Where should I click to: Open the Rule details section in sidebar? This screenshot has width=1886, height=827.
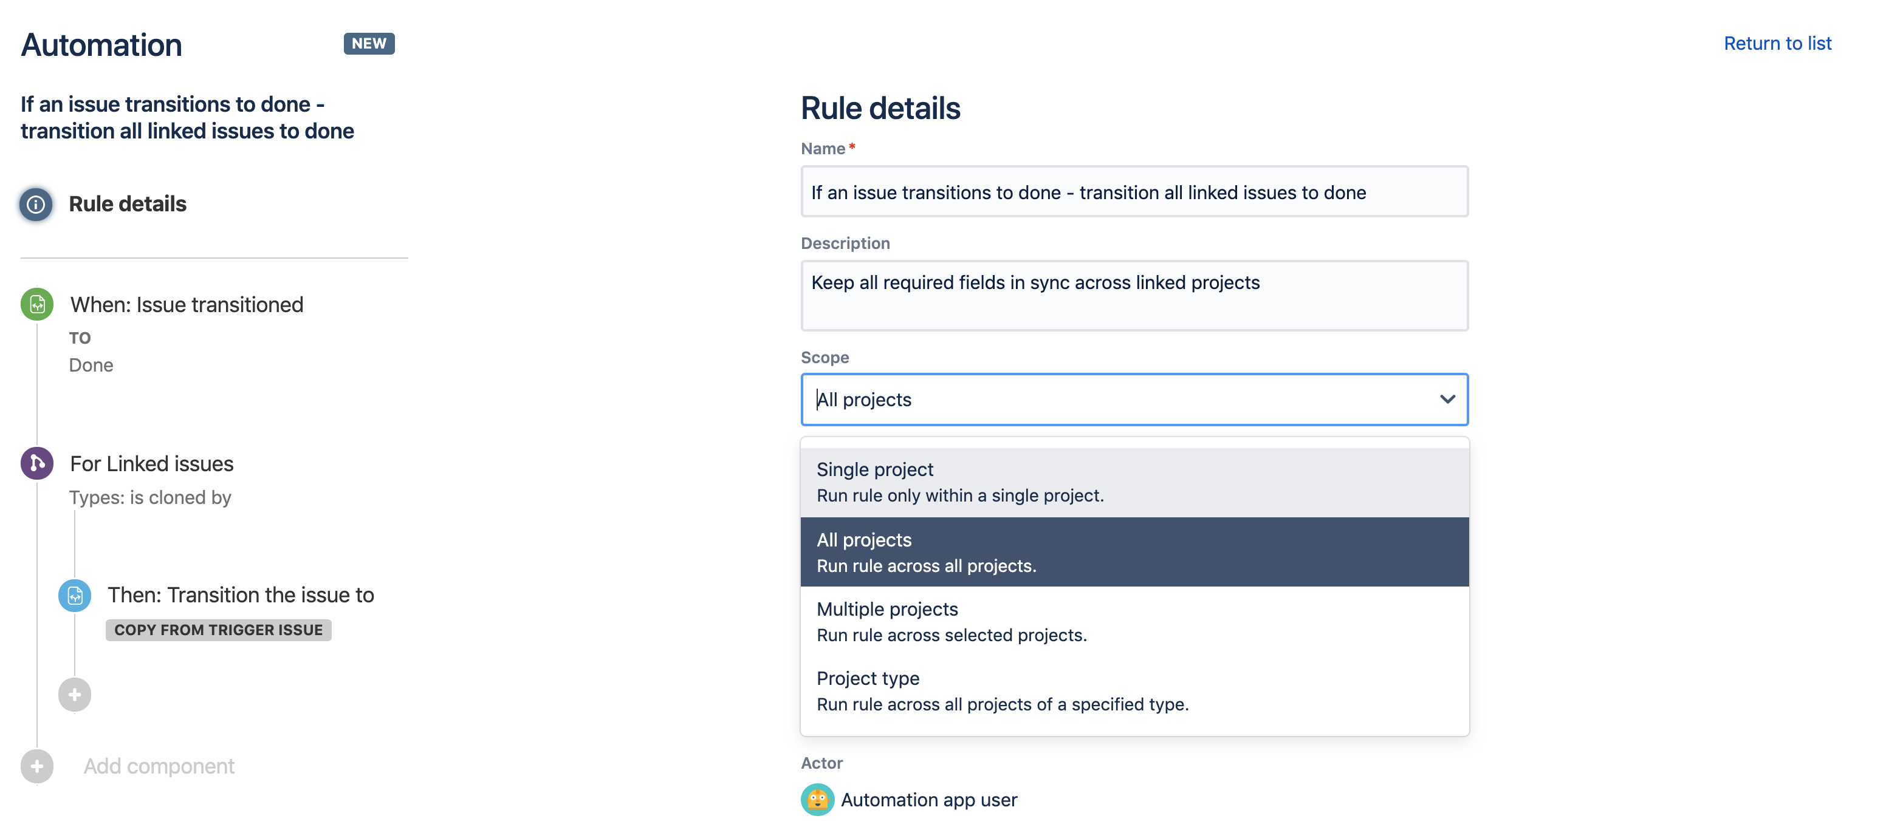[128, 204]
